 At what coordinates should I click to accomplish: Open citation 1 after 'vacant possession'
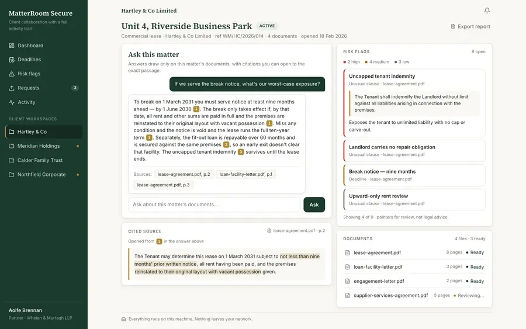click(269, 123)
